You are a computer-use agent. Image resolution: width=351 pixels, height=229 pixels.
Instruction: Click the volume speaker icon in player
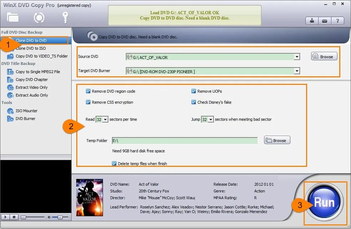click(x=49, y=217)
